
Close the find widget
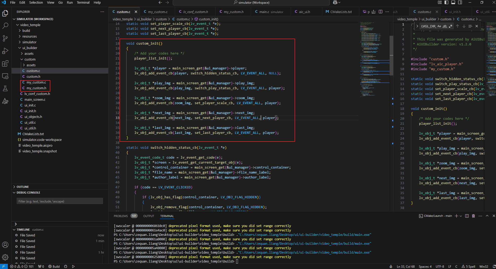coord(477,26)
